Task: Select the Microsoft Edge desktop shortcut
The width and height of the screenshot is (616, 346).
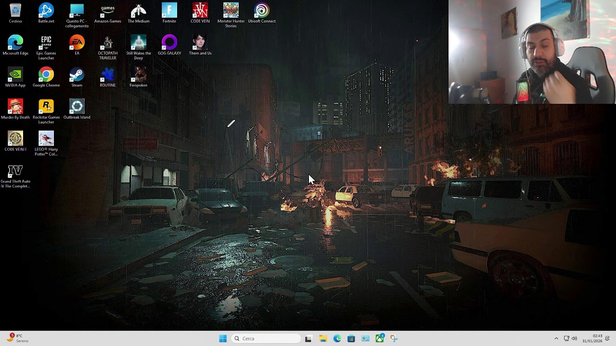Action: pos(15,46)
